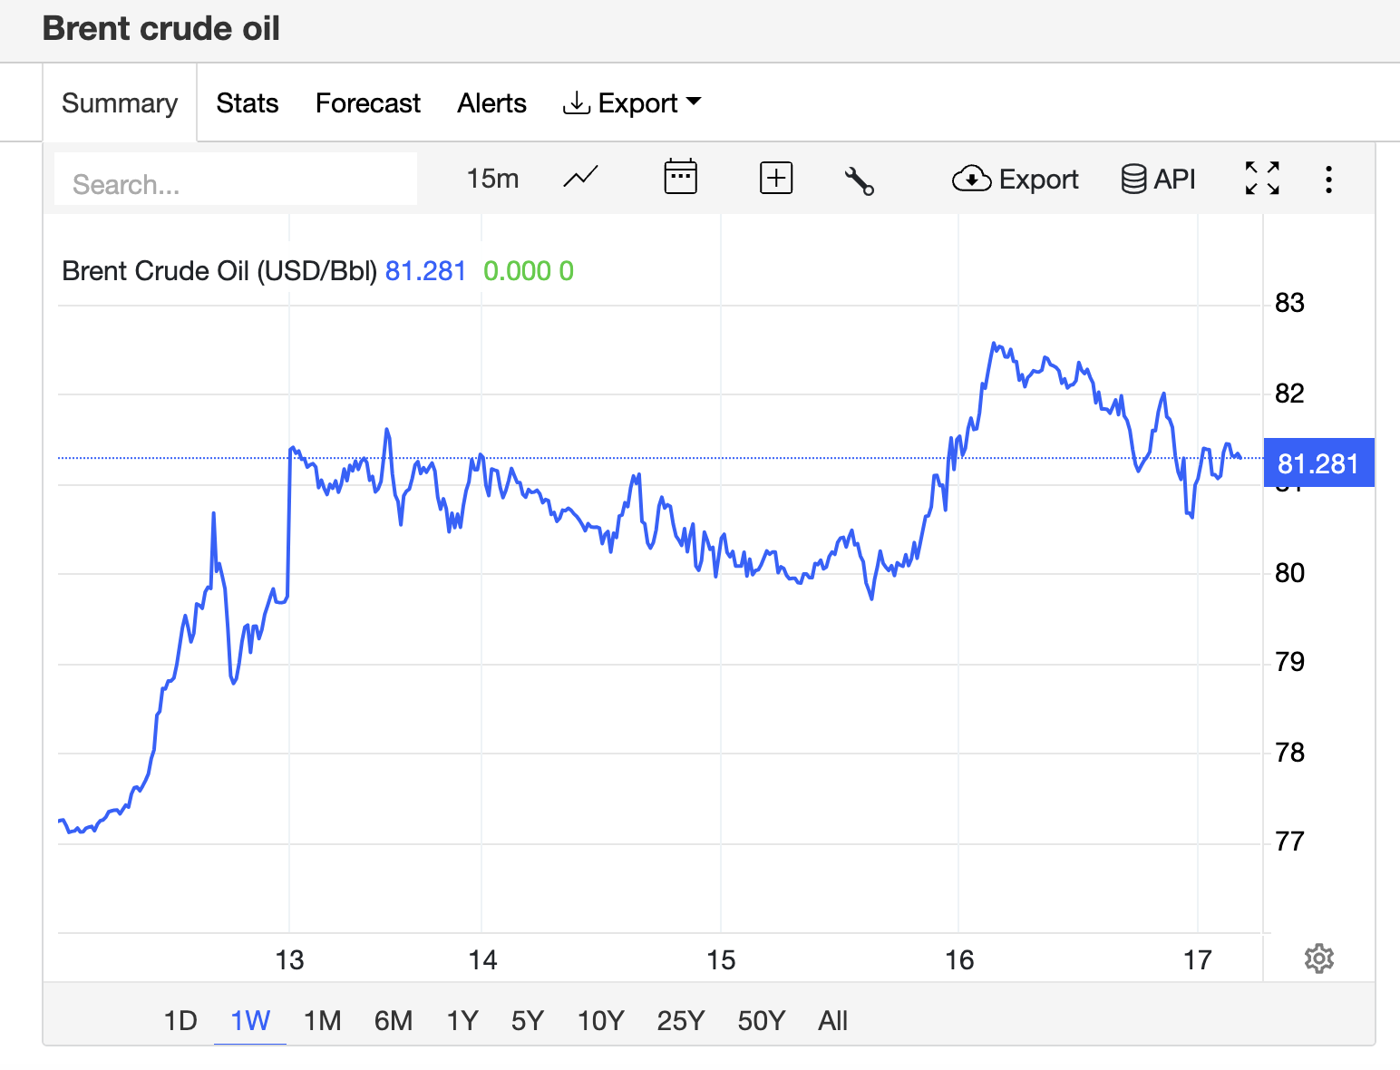This screenshot has width=1400, height=1070.
Task: Click the Brent Crude Oil (USD/Bbl) legend
Action: tap(219, 271)
